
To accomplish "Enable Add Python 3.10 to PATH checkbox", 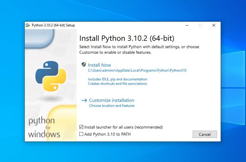I will [x=81, y=134].
